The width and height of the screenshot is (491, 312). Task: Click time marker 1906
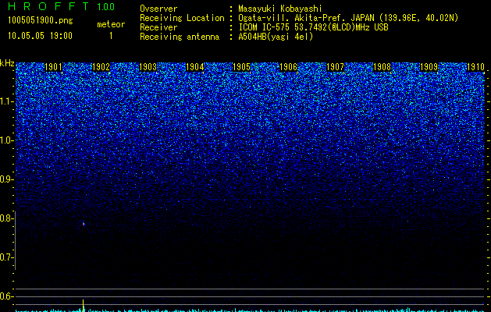(288, 67)
